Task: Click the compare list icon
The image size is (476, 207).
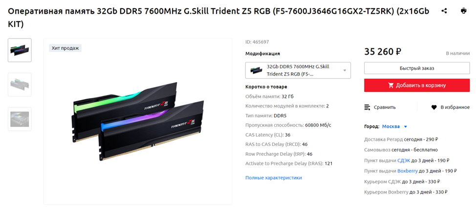Action: (368, 107)
